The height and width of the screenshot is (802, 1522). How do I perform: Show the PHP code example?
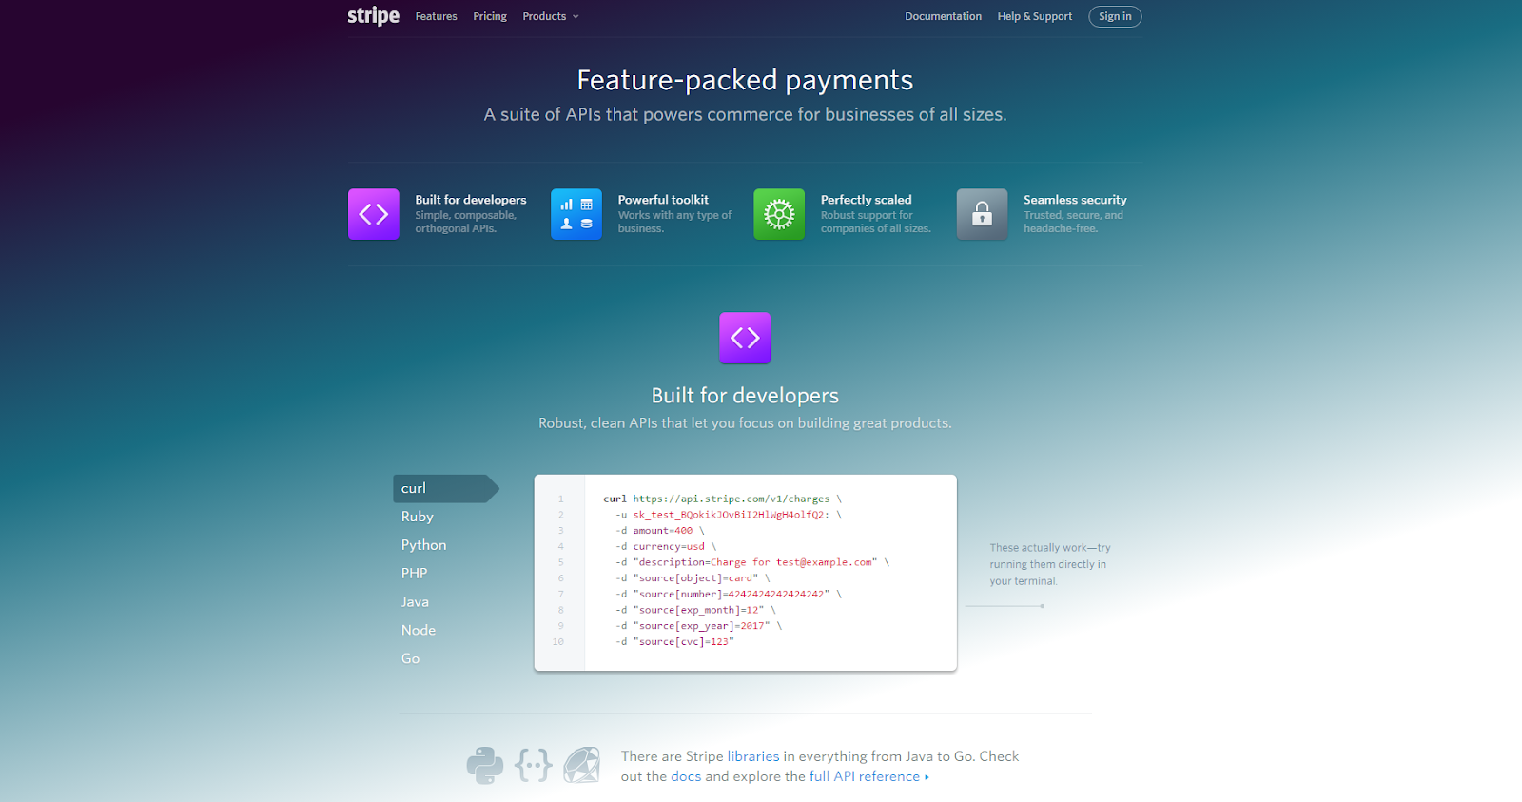414,574
